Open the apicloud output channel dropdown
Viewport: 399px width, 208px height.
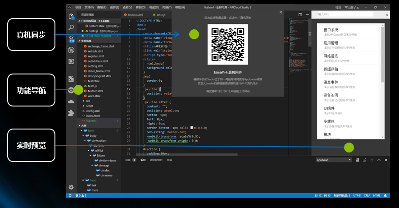tap(334, 160)
